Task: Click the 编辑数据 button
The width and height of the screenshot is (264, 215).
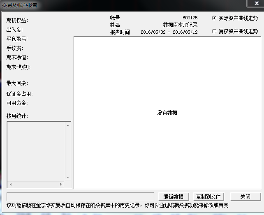Action: [174, 197]
